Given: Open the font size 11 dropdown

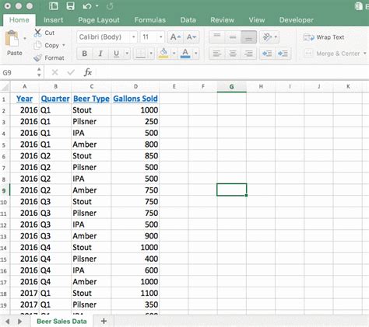Looking at the screenshot, I should click(161, 37).
